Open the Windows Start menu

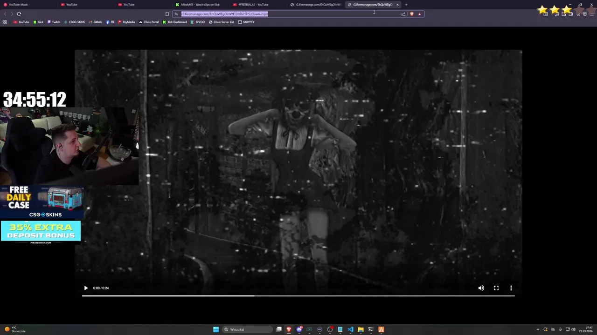[216, 329]
